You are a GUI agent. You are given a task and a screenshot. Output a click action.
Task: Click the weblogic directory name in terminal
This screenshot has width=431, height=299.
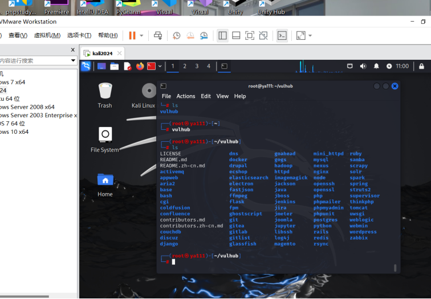(361, 220)
